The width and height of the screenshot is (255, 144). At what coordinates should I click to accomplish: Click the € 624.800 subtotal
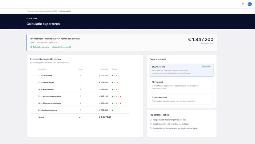pyautogui.click(x=103, y=83)
